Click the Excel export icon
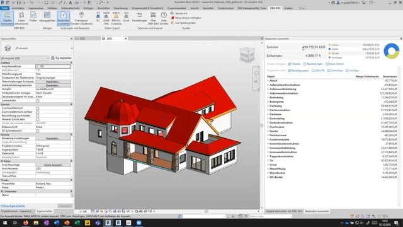Screen dimensions: 403x227 126,16
